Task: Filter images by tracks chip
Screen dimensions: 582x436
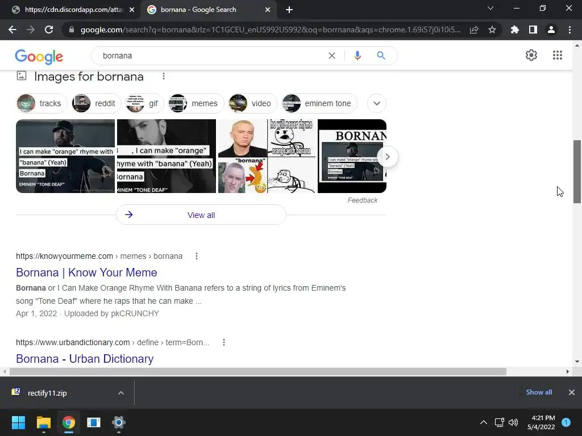Action: click(41, 103)
